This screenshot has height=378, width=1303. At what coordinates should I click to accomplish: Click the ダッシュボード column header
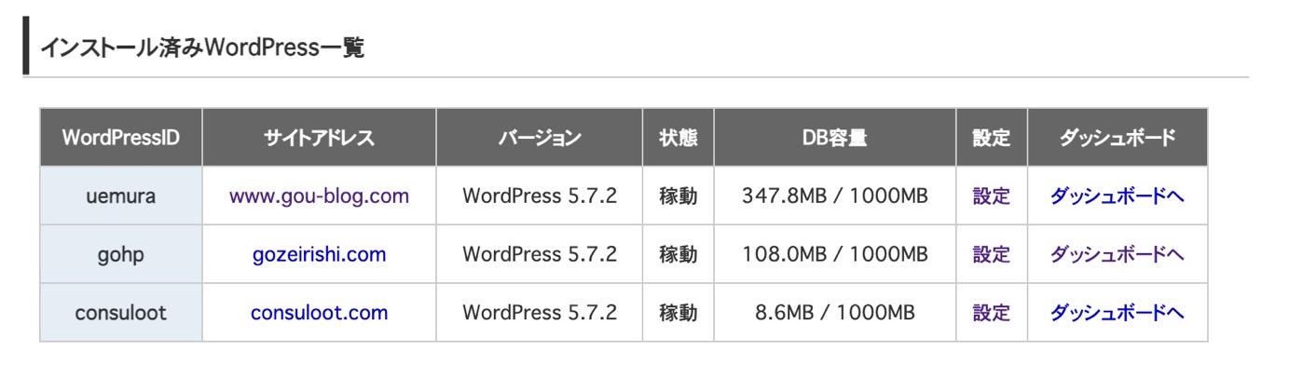(1118, 138)
